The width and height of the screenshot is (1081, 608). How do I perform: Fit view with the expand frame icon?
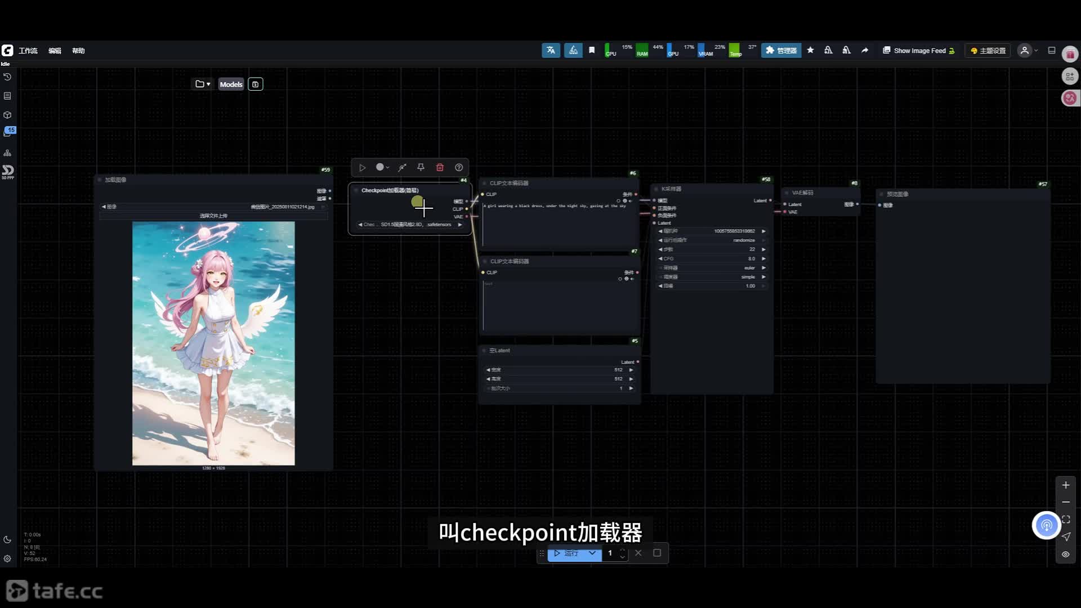(x=1066, y=519)
